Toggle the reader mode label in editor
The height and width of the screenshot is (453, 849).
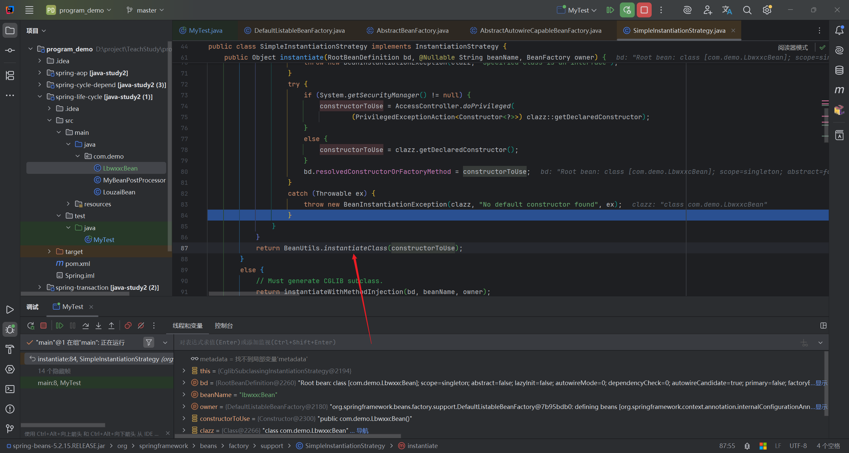click(793, 48)
